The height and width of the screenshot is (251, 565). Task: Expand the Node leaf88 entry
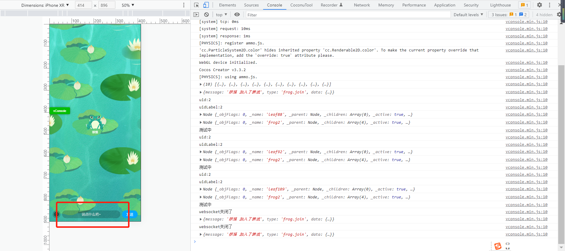[x=201, y=115]
